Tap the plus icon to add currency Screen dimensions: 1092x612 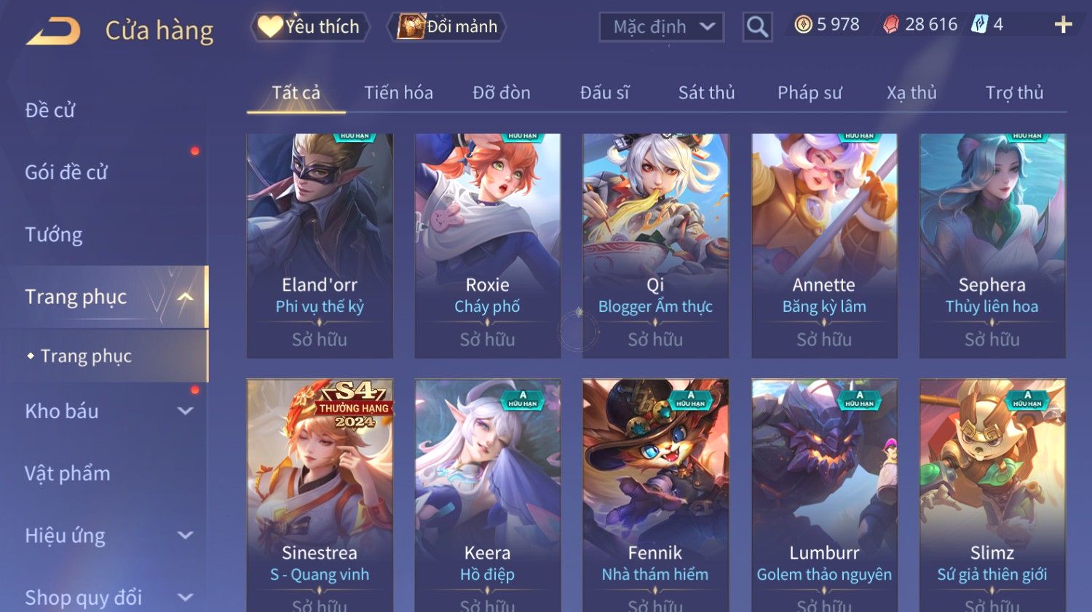[x=1063, y=25]
